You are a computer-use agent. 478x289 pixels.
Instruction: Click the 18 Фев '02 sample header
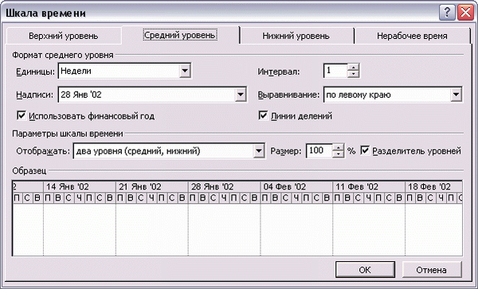coord(433,186)
